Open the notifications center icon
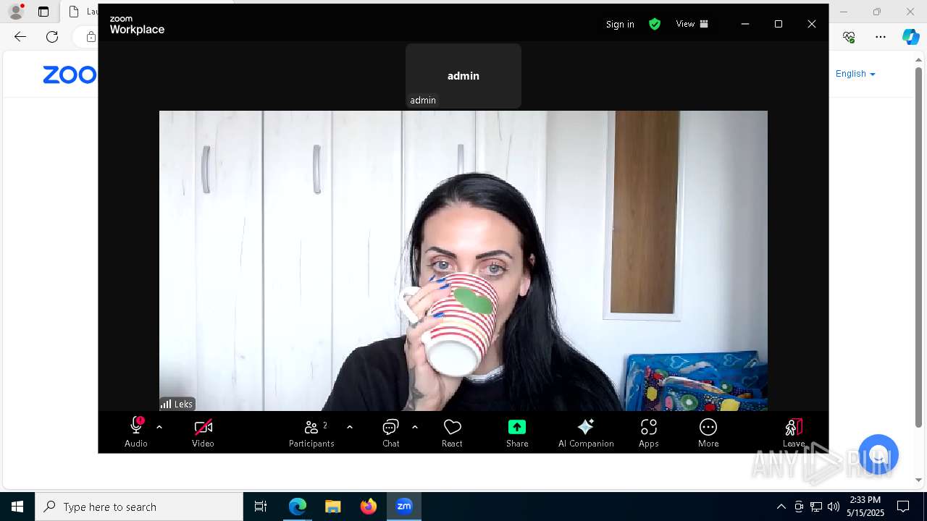 [903, 507]
